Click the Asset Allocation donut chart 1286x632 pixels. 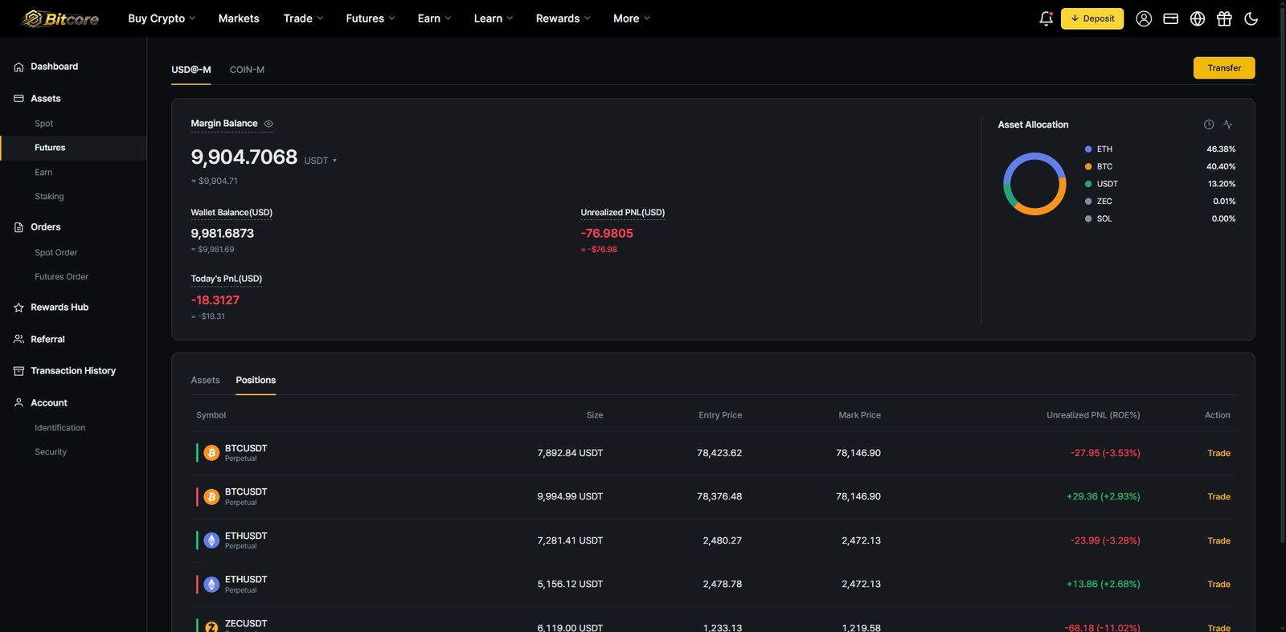1034,184
